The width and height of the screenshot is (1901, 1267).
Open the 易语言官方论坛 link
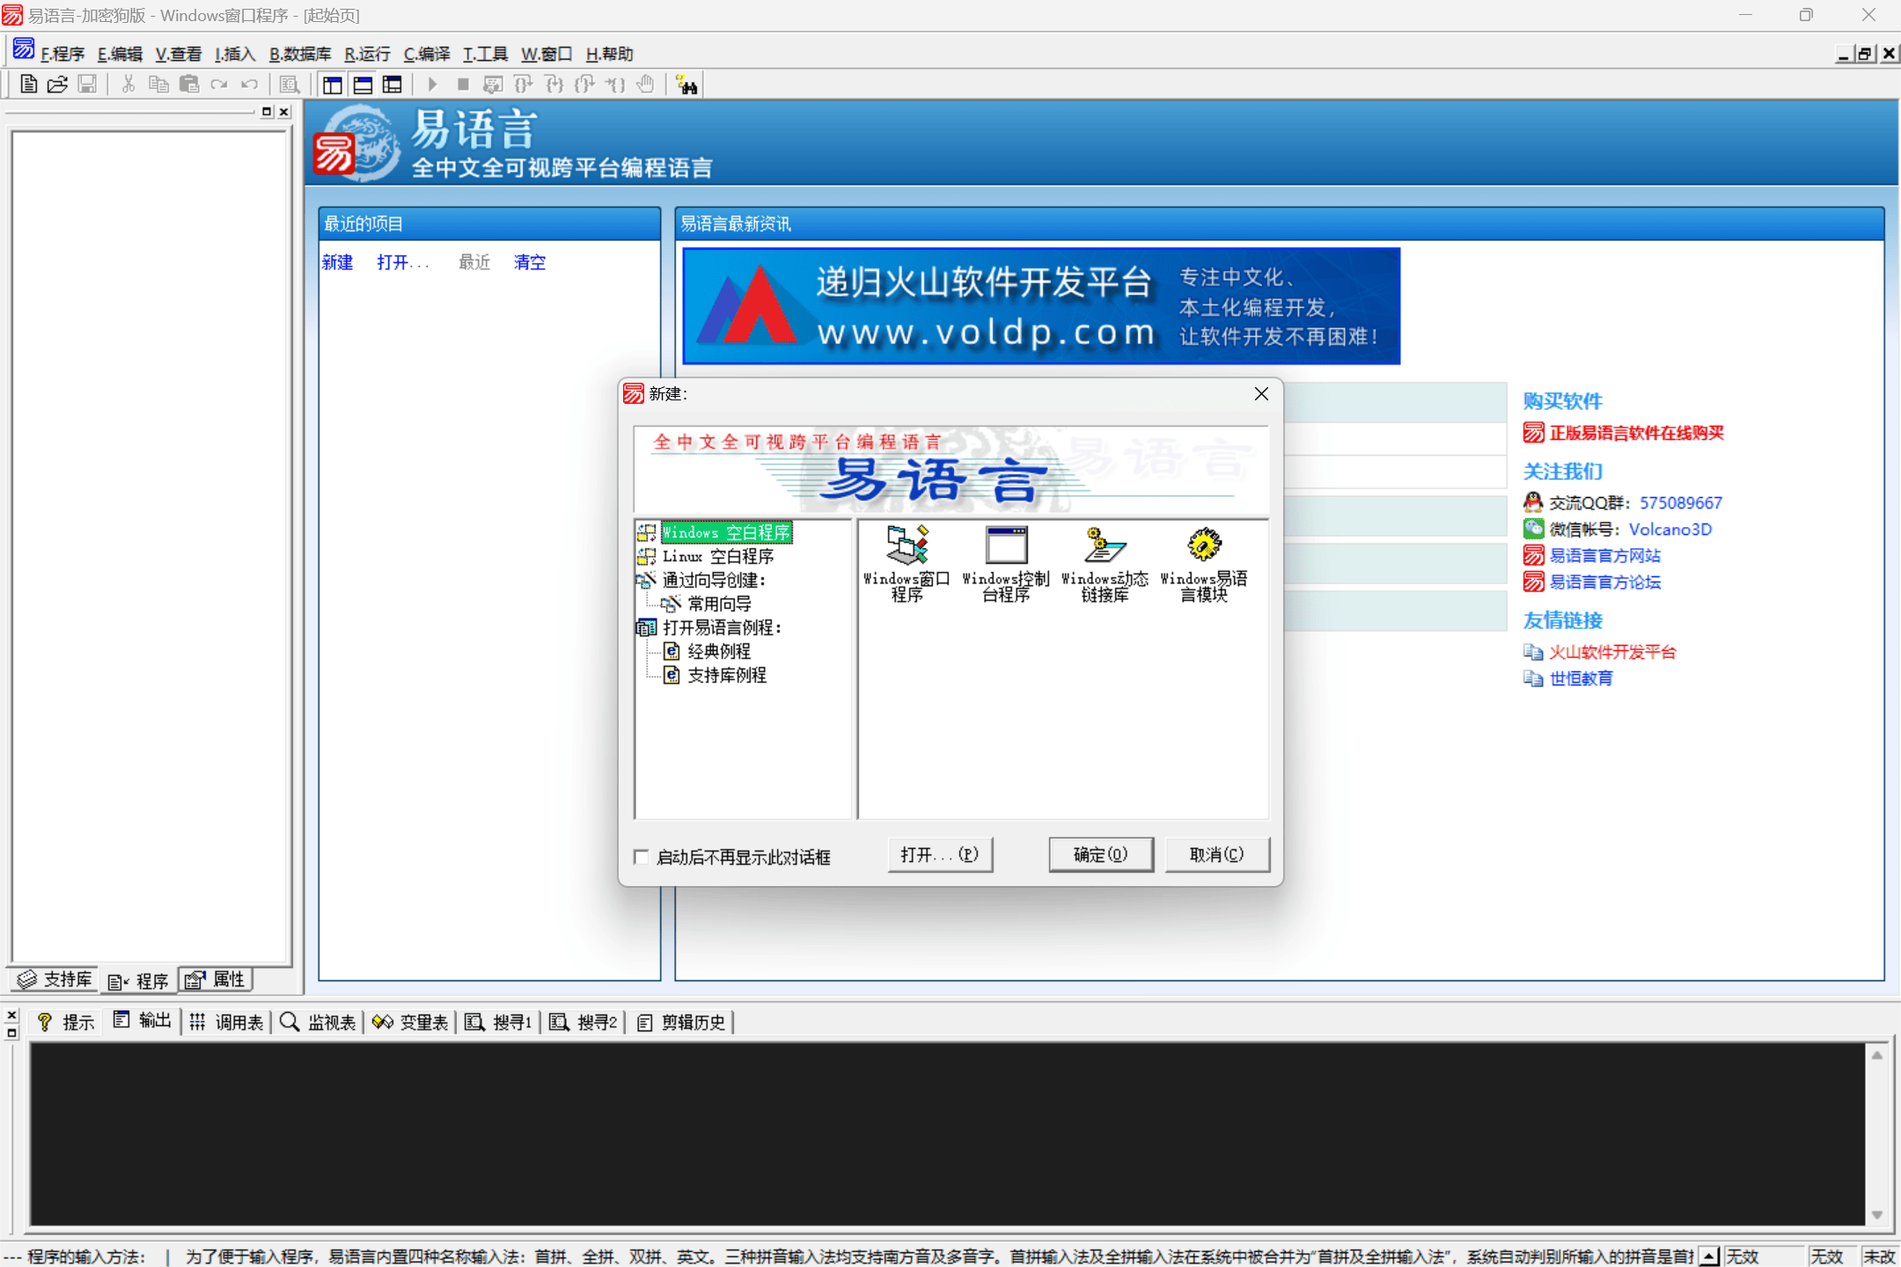pos(1604,582)
